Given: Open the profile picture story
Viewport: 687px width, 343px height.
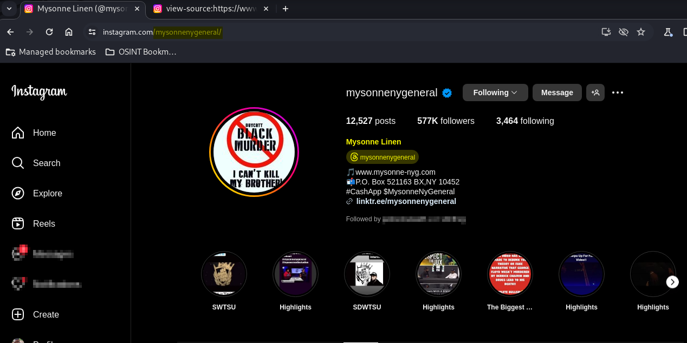Looking at the screenshot, I should [x=254, y=152].
